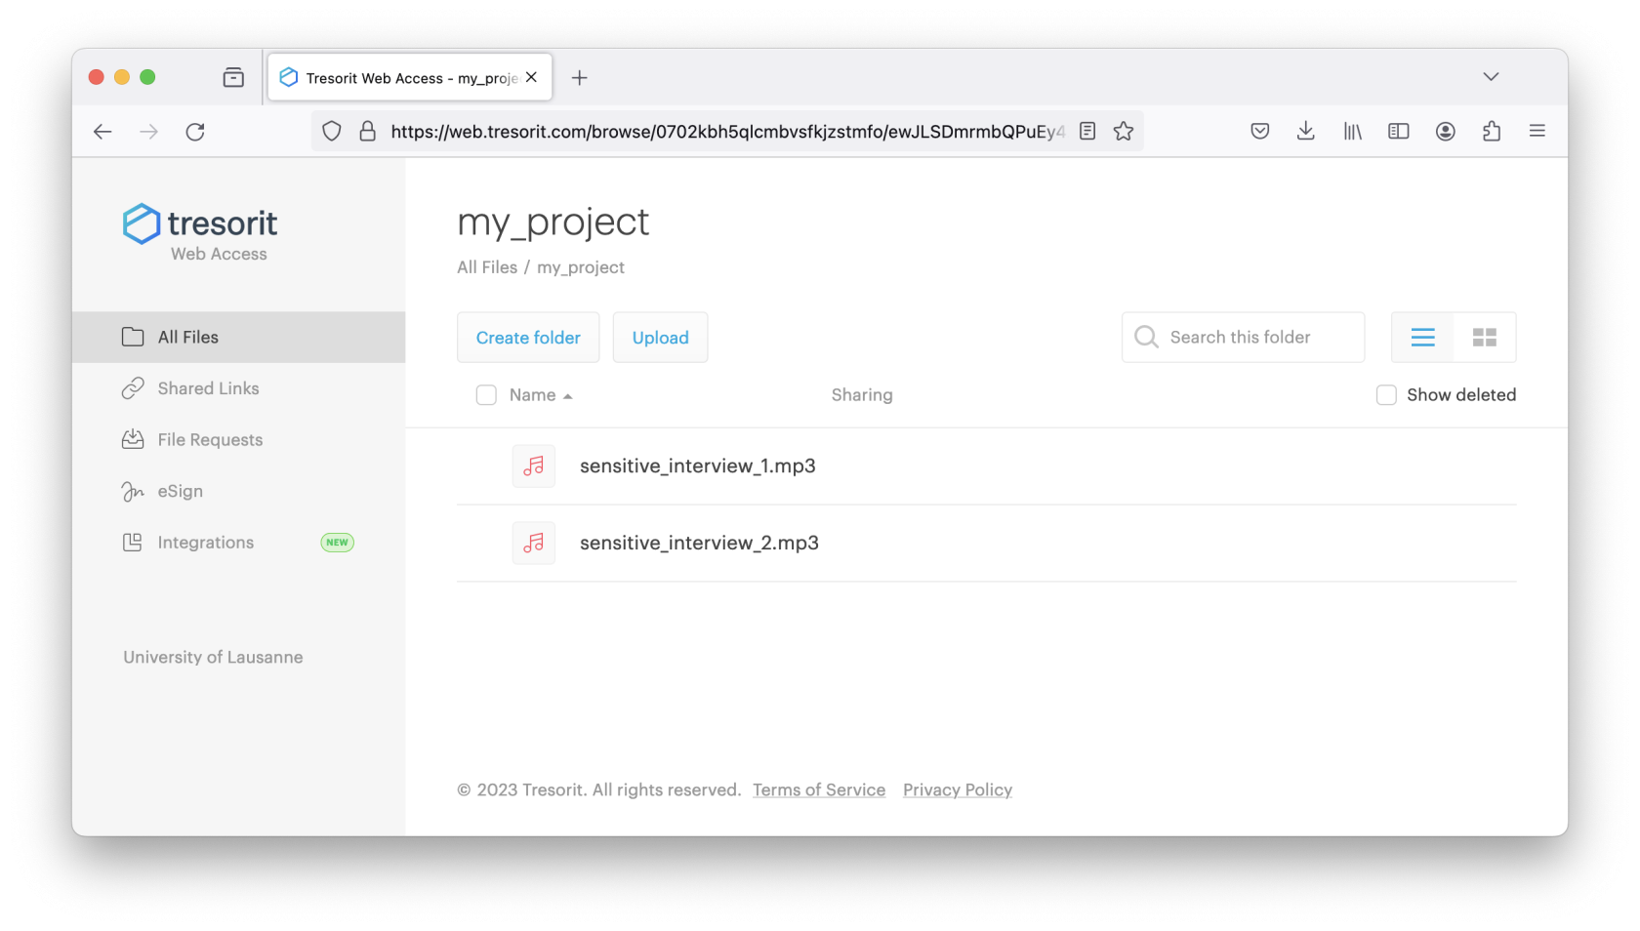1640x931 pixels.
Task: Bookmark this page with star icon
Action: [x=1124, y=132]
